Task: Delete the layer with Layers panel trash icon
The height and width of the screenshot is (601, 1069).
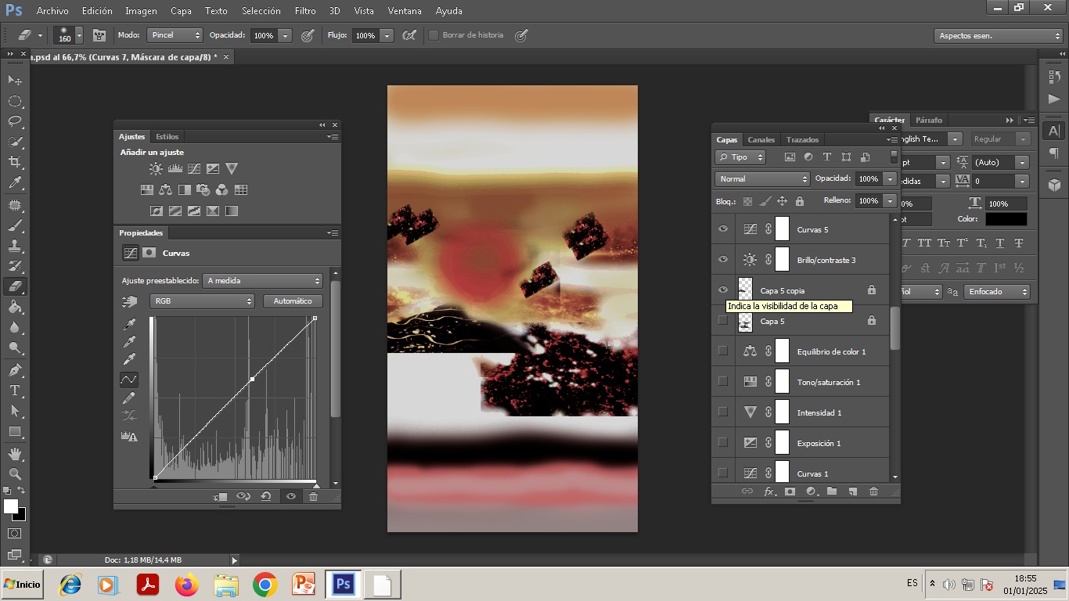Action: point(874,491)
